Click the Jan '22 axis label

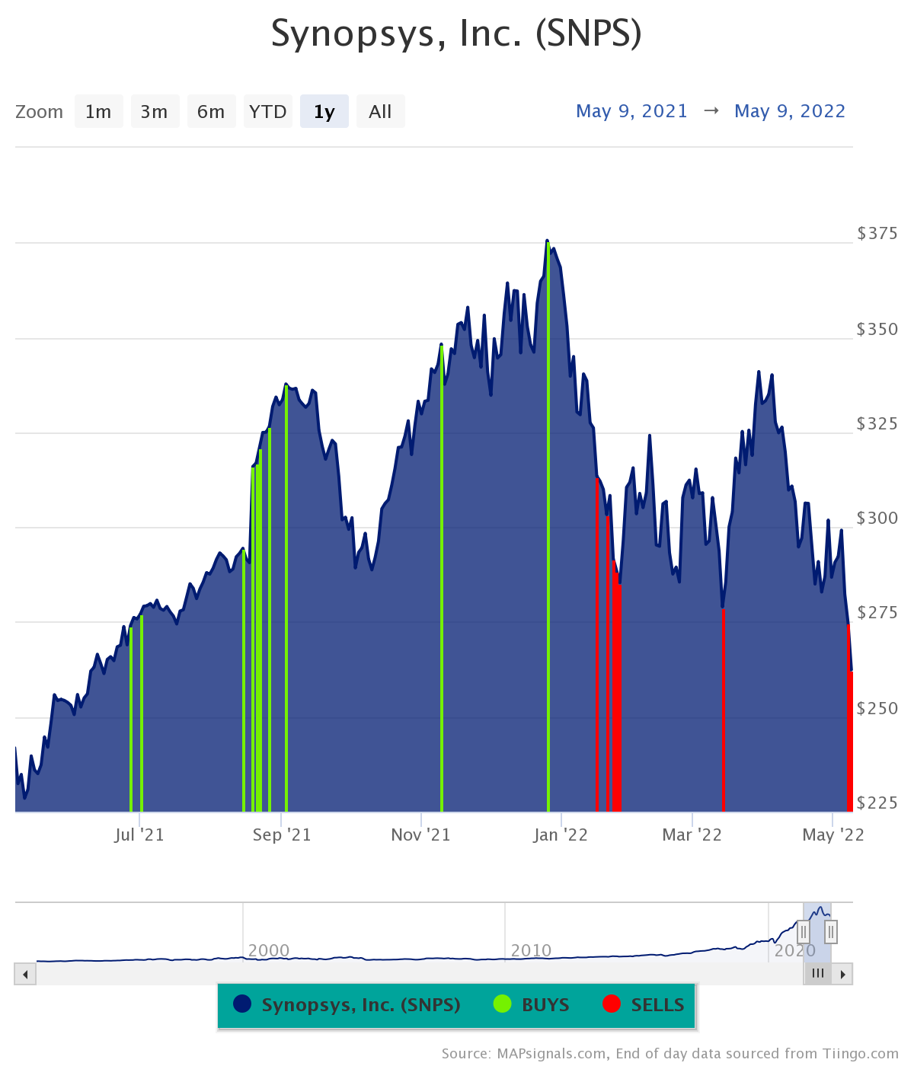click(x=561, y=835)
